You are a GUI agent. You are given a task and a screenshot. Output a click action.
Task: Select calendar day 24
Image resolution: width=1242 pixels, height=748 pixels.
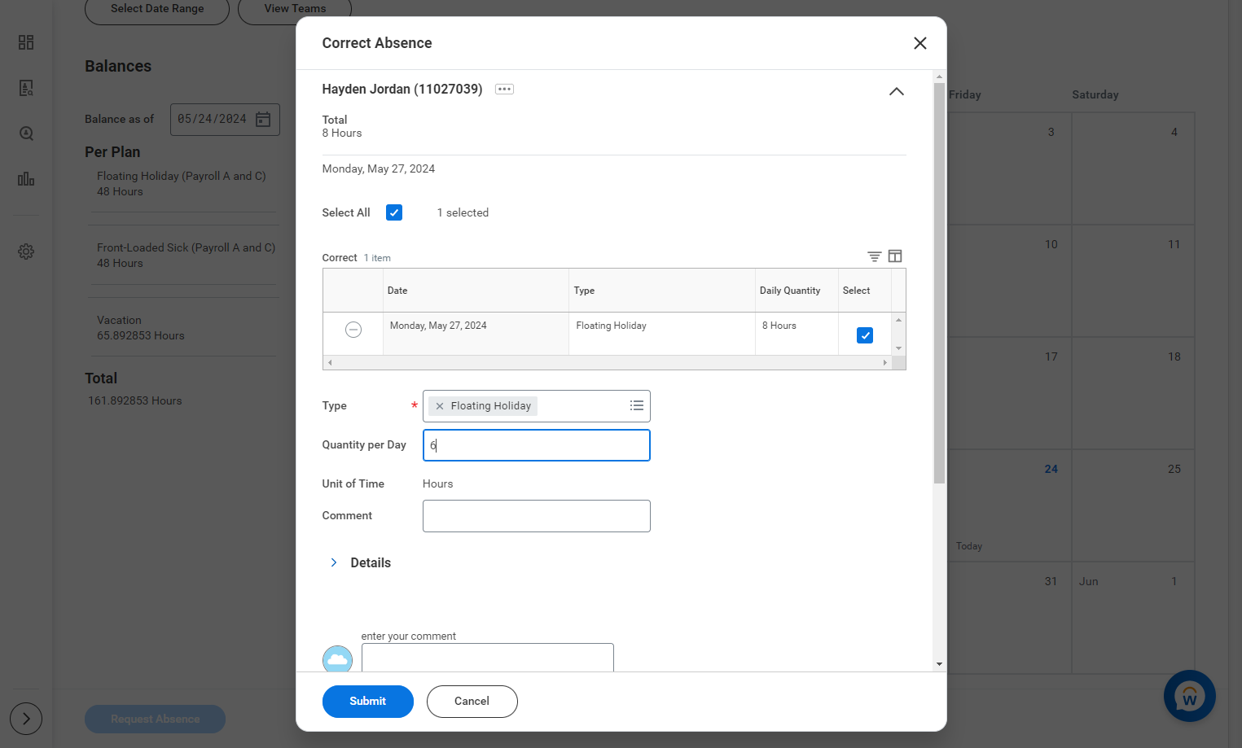tap(1010, 505)
